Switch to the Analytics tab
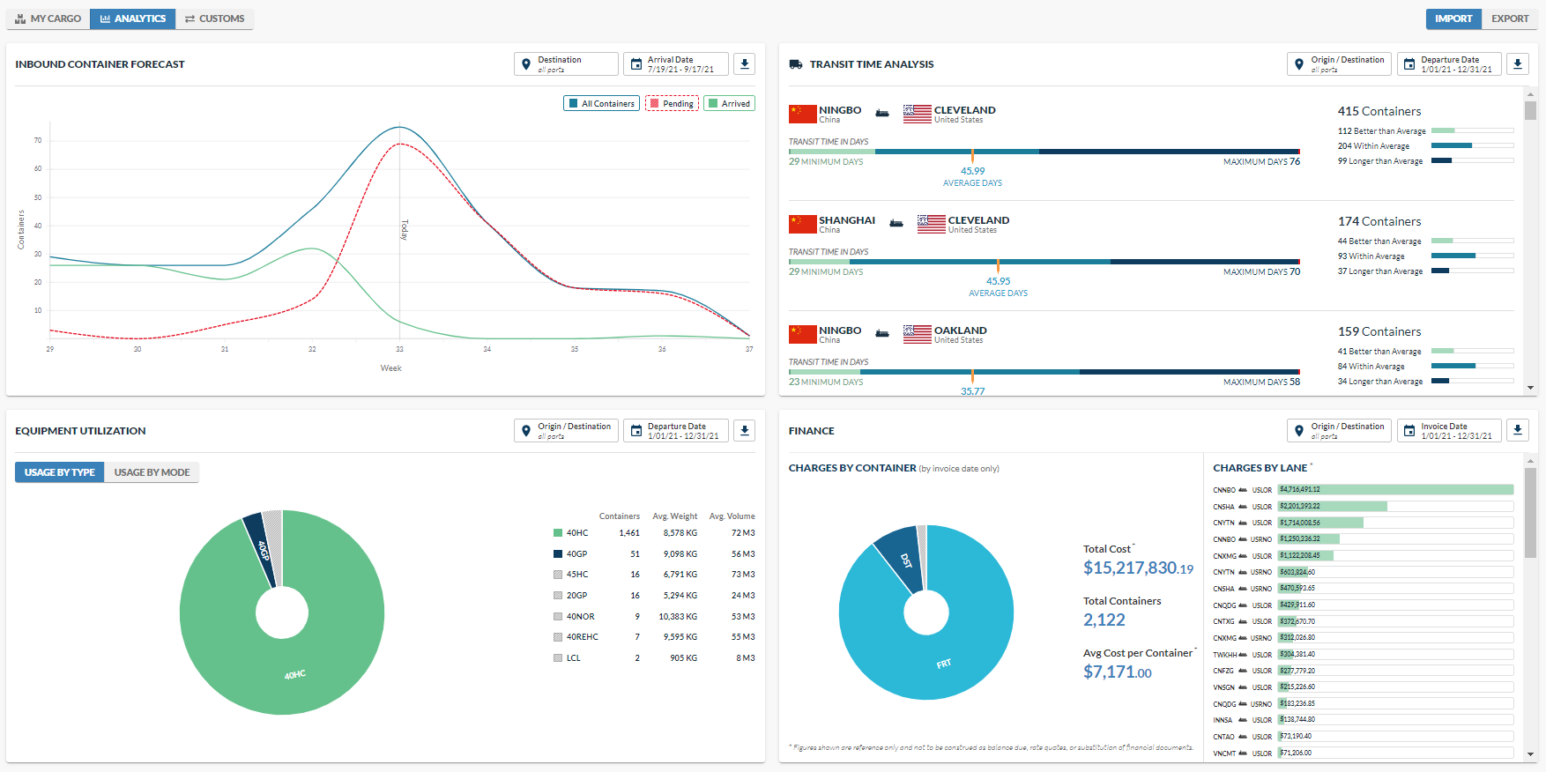The width and height of the screenshot is (1546, 772). pyautogui.click(x=133, y=19)
